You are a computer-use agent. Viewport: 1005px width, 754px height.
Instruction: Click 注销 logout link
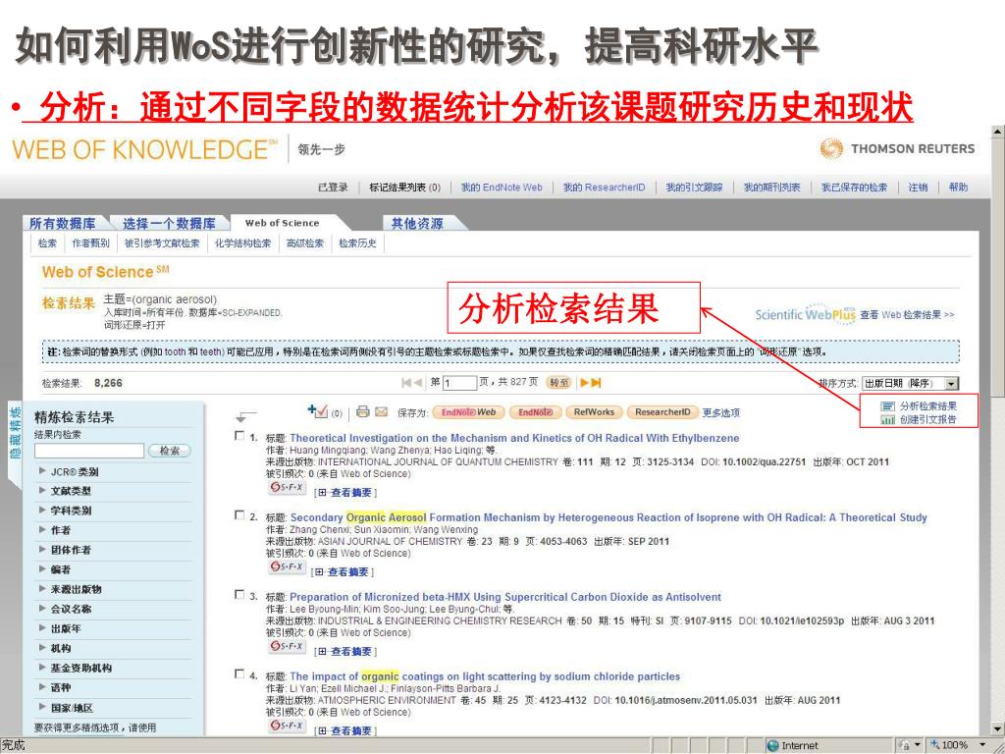coord(918,188)
